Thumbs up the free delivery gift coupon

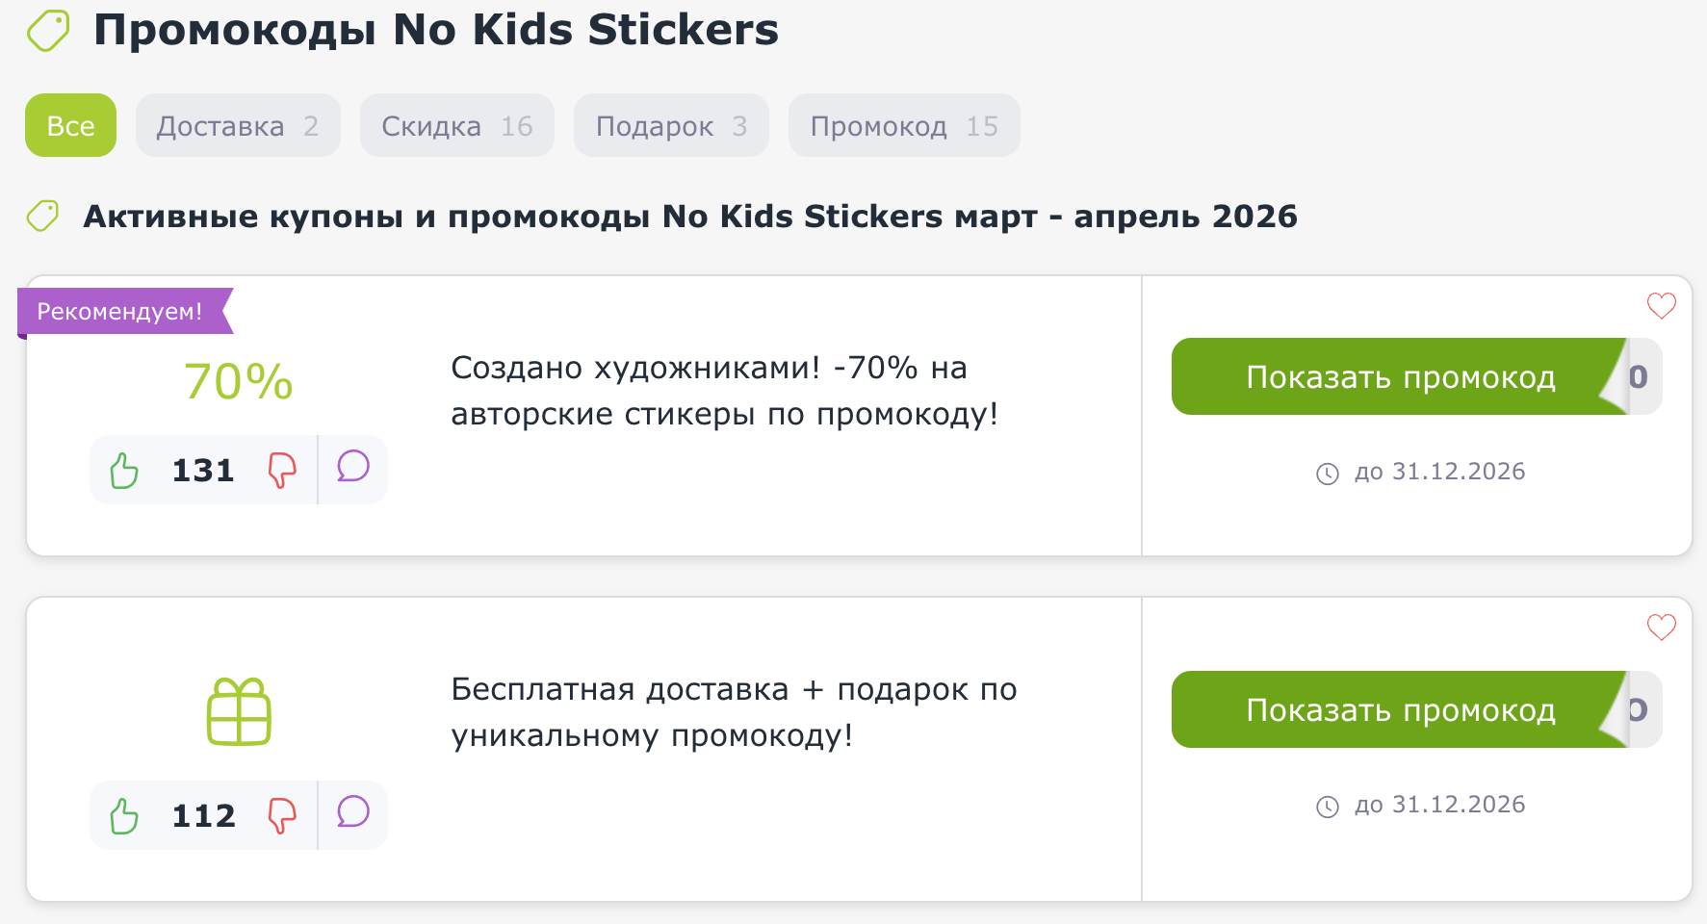click(124, 816)
